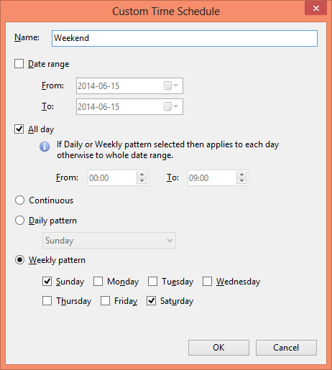The height and width of the screenshot is (370, 332).
Task: Click the Name field containing Weekend
Action: coord(185,38)
